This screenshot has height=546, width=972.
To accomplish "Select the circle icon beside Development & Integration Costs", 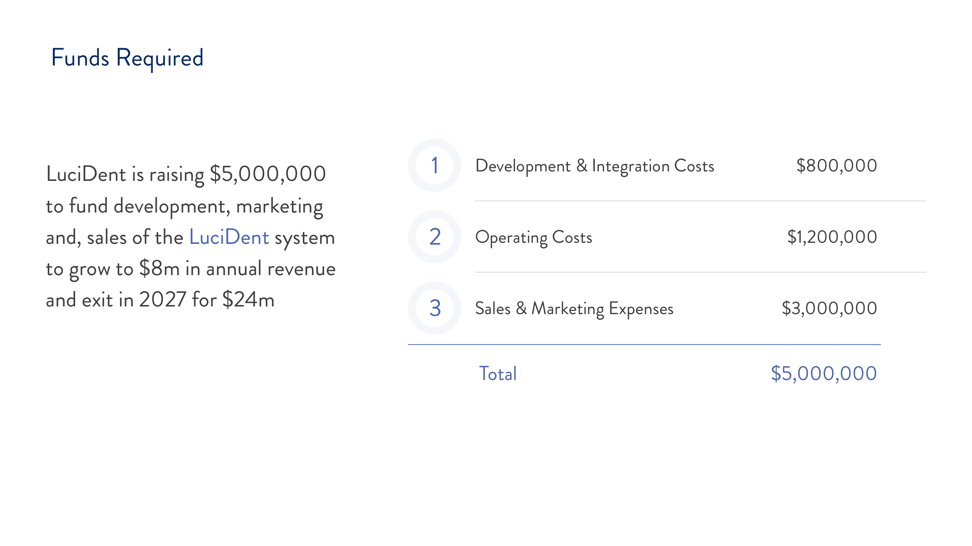I will [435, 166].
